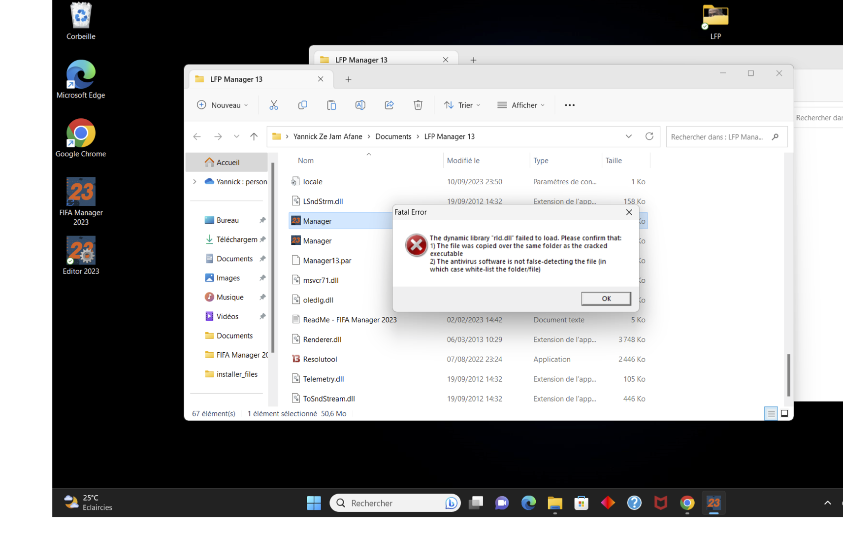Open the Get Help question mark icon
The height and width of the screenshot is (536, 843).
click(634, 503)
